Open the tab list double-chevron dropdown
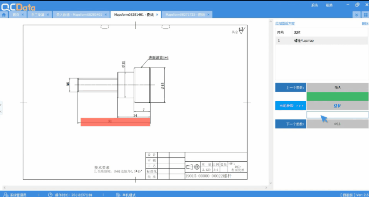The image size is (369, 197). pos(357,15)
